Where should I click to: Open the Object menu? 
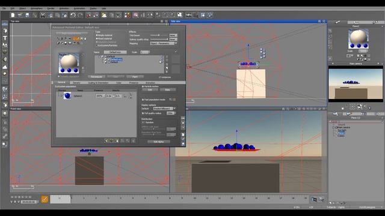pyautogui.click(x=22, y=8)
